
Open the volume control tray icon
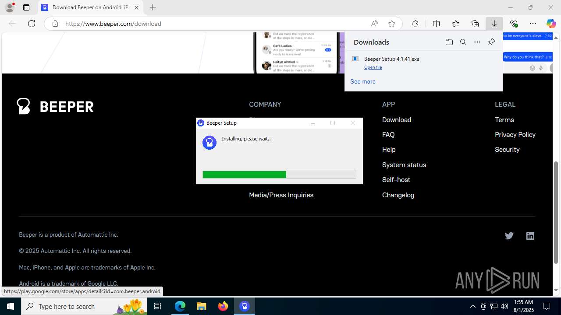click(x=504, y=306)
